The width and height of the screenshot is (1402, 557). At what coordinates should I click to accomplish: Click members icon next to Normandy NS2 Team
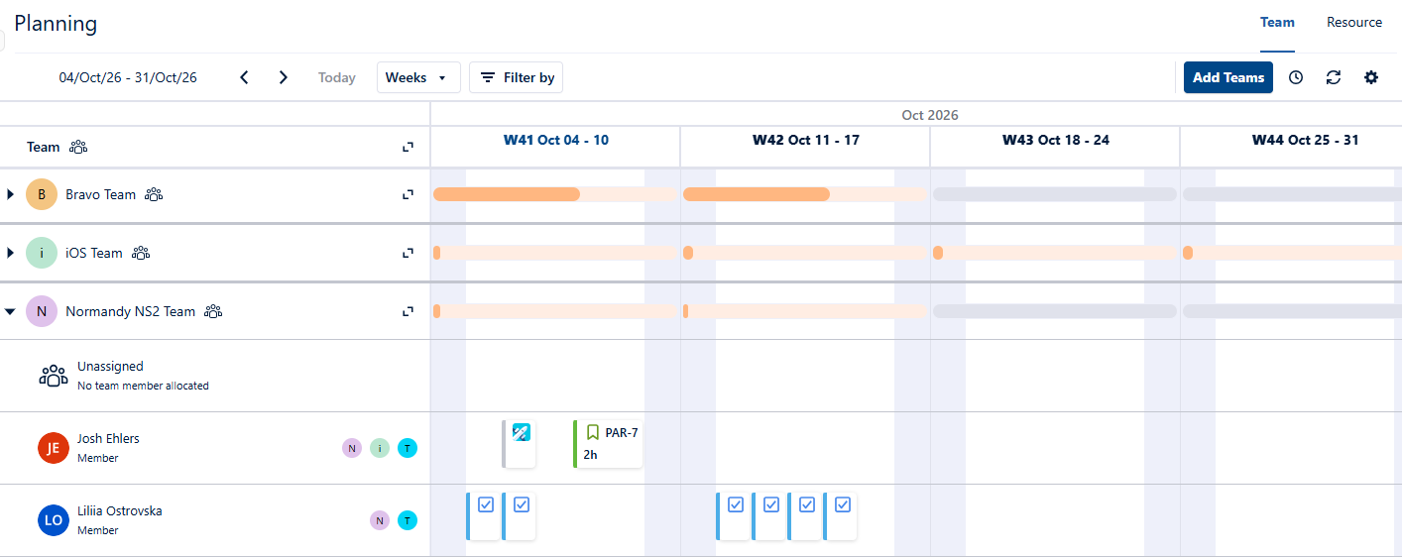tap(213, 311)
